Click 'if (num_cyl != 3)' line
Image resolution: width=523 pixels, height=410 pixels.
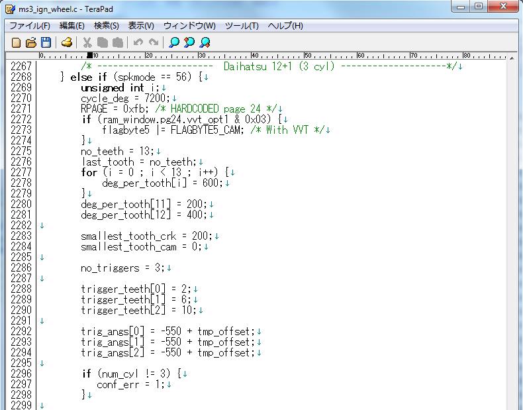pyautogui.click(x=132, y=374)
